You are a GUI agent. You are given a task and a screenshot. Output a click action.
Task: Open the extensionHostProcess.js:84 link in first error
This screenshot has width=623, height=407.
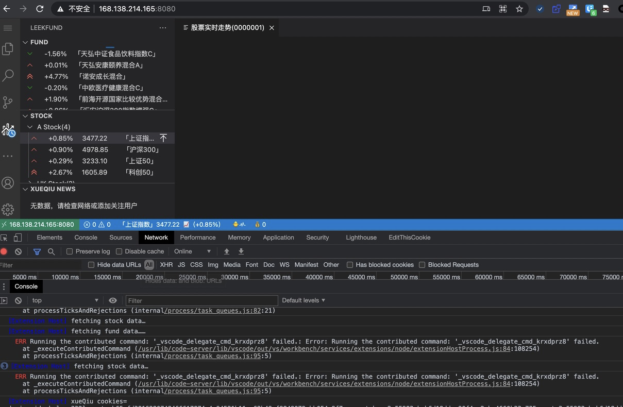point(323,349)
